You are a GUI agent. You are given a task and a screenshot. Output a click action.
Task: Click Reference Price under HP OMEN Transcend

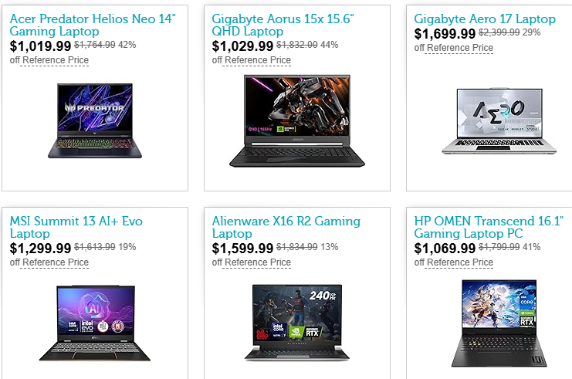tap(460, 262)
